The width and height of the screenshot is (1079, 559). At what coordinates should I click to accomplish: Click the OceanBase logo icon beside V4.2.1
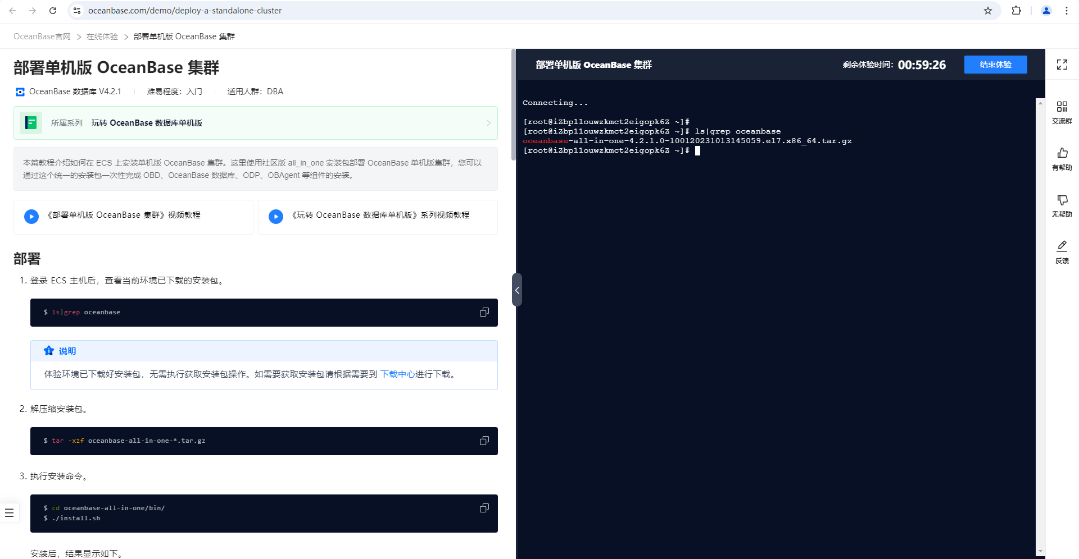20,92
